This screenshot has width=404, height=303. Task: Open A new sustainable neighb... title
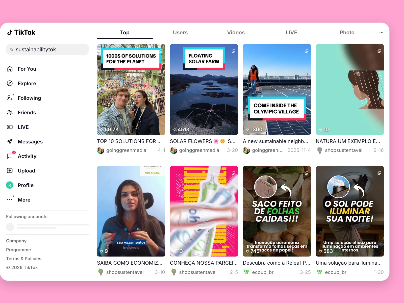click(x=275, y=141)
